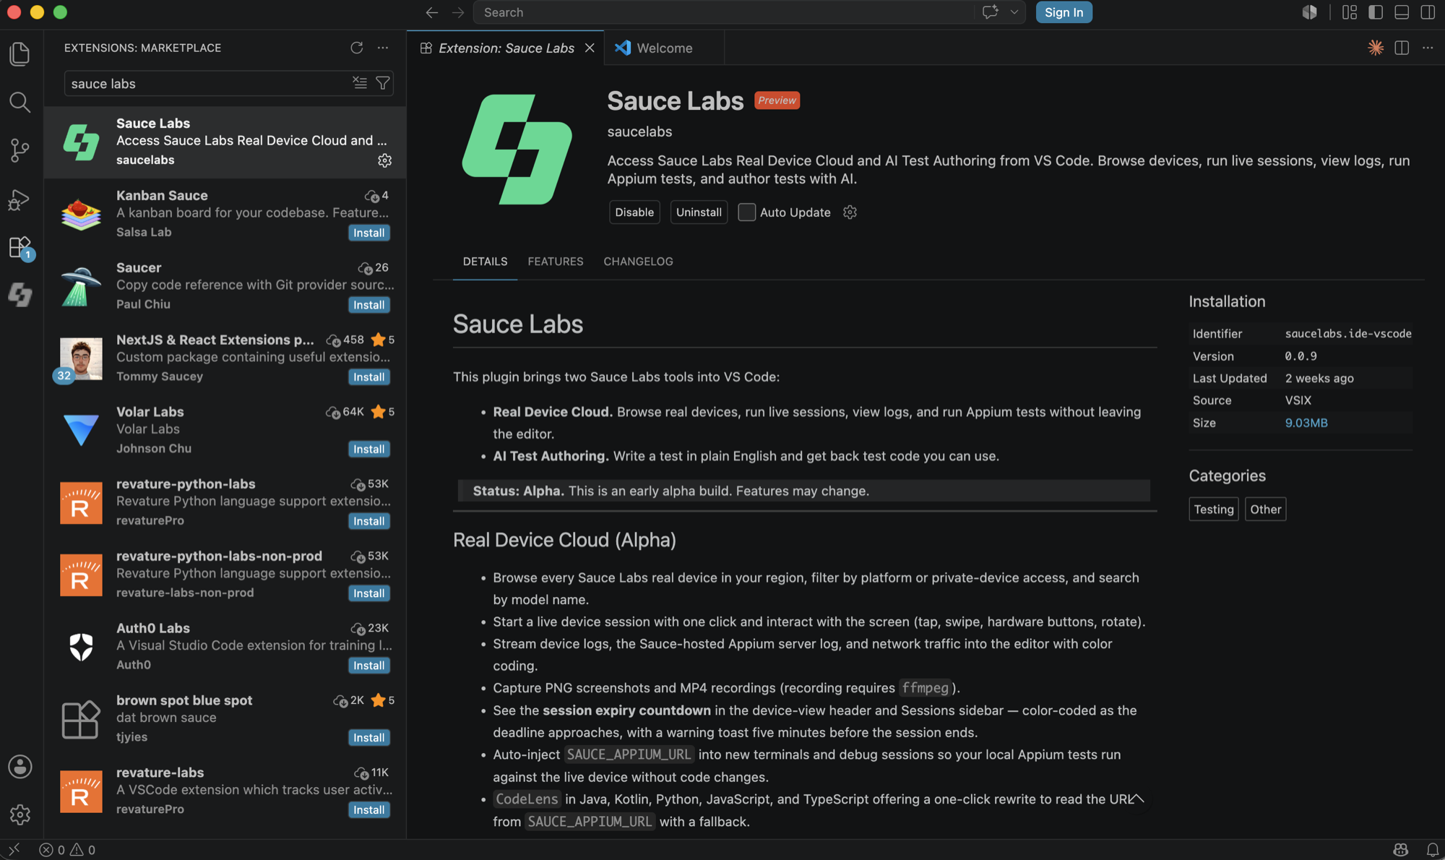
Task: Install brown spot blue spot extension
Action: (x=368, y=738)
